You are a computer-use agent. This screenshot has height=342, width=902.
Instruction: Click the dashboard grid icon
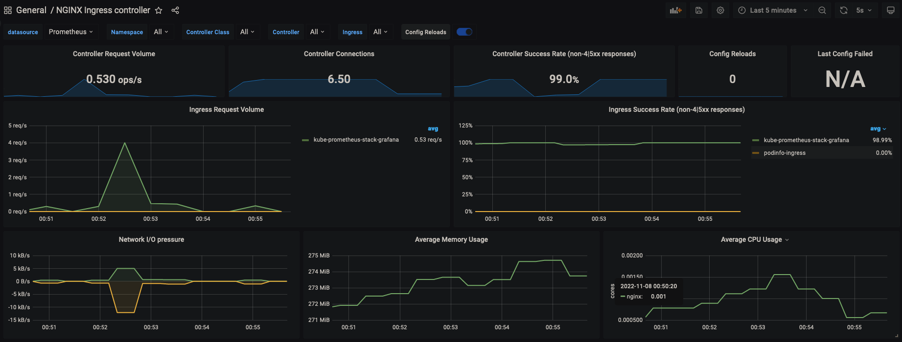pyautogui.click(x=8, y=10)
